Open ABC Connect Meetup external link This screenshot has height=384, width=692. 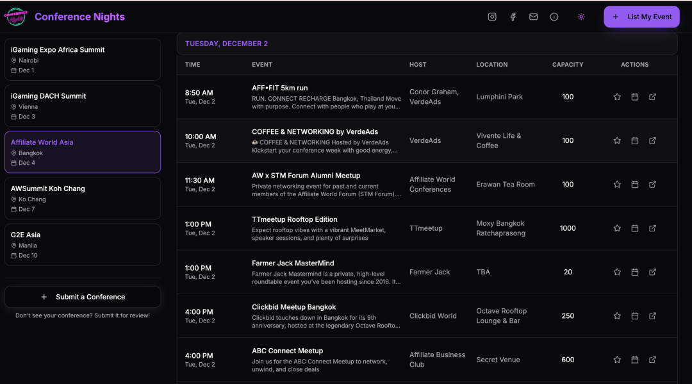tap(652, 359)
